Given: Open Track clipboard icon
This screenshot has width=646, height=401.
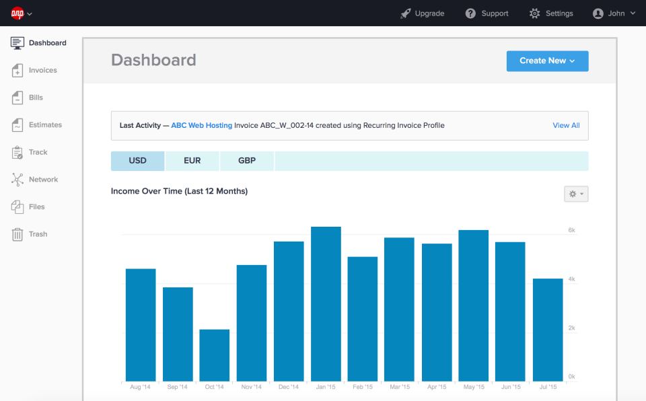Looking at the screenshot, I should point(17,153).
